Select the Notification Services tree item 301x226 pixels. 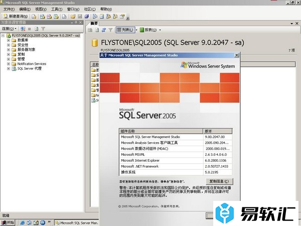32,64
